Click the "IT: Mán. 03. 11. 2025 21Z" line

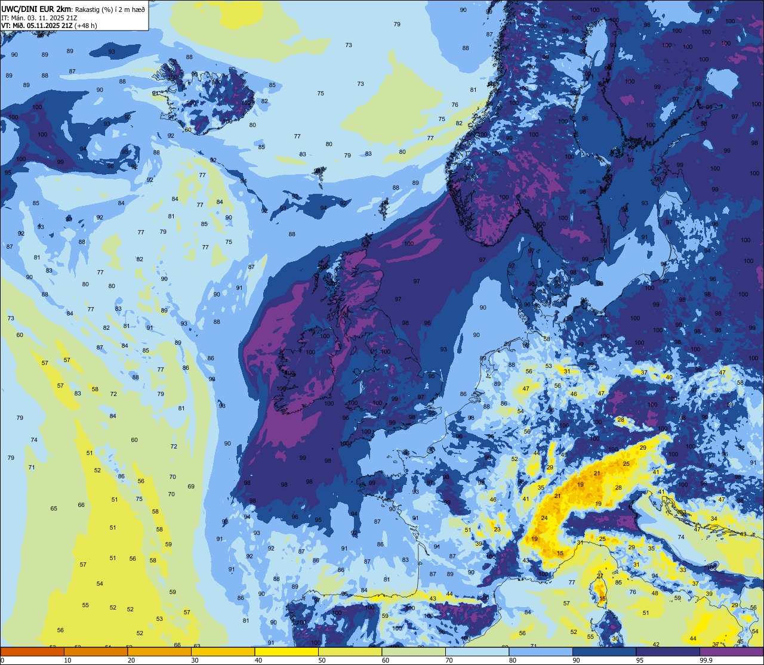[39, 17]
